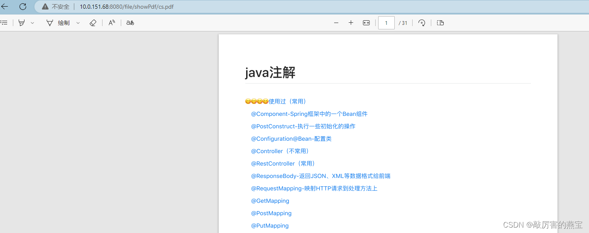The height and width of the screenshot is (233, 589).
Task: Jump to the @GetMapping section link
Action: click(x=270, y=201)
